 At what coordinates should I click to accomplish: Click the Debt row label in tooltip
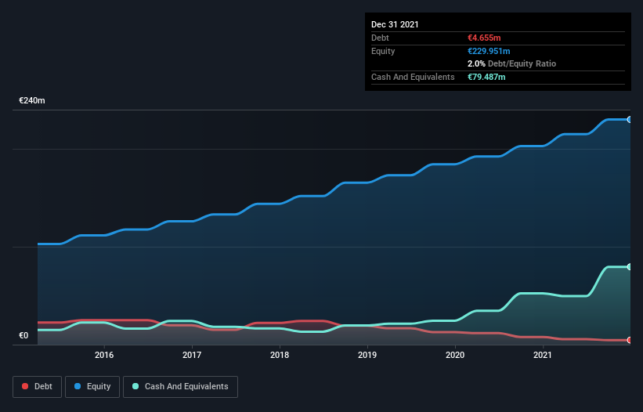[380, 38]
